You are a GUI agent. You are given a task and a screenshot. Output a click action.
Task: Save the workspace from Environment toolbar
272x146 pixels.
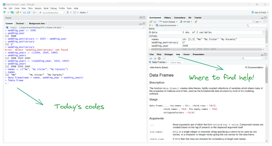pos(155,22)
